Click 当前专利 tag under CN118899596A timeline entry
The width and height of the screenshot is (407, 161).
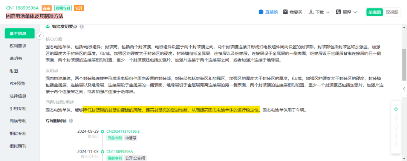pyautogui.click(x=115, y=158)
